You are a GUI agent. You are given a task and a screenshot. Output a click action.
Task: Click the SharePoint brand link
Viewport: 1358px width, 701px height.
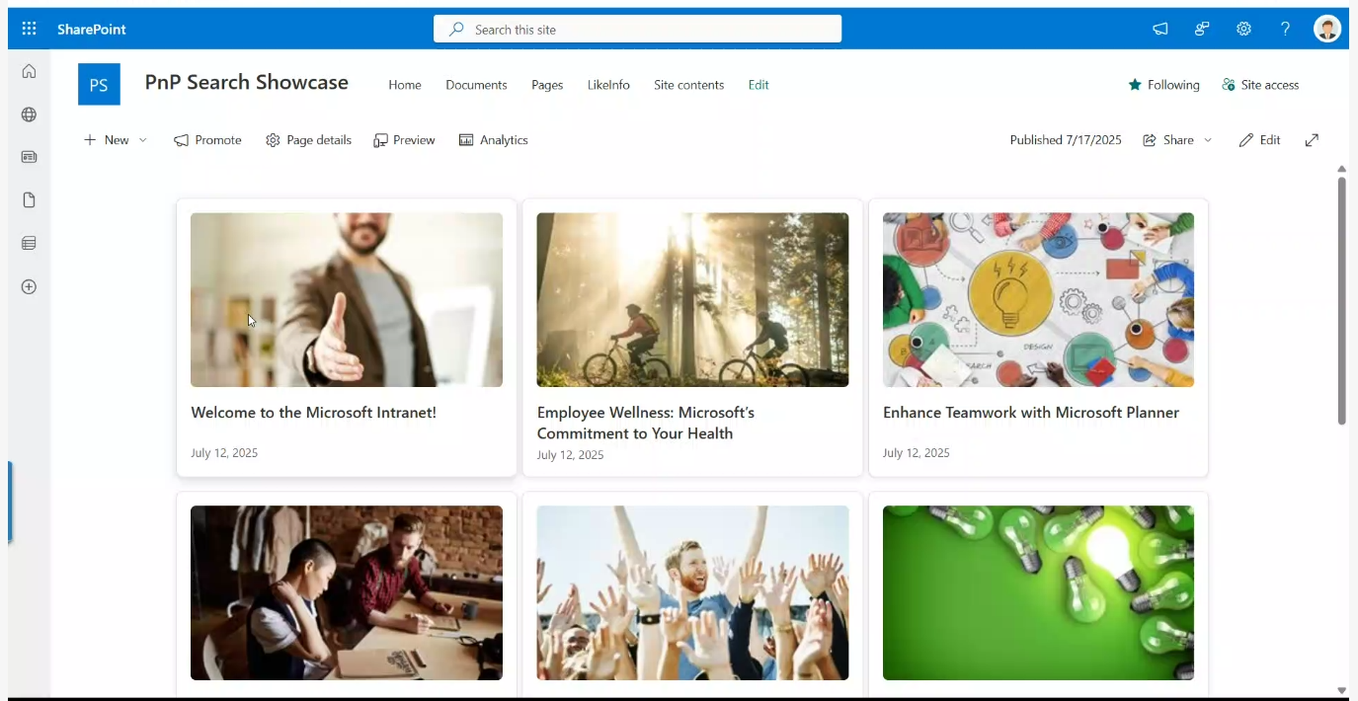(x=92, y=30)
